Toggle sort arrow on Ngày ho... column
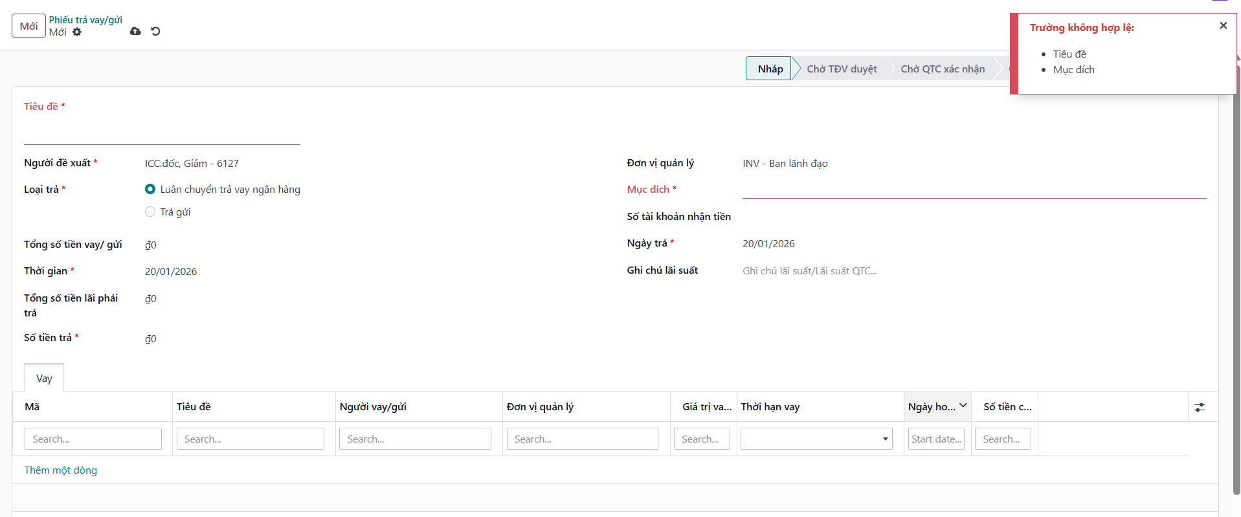Viewport: 1241px width, 517px height. [963, 406]
